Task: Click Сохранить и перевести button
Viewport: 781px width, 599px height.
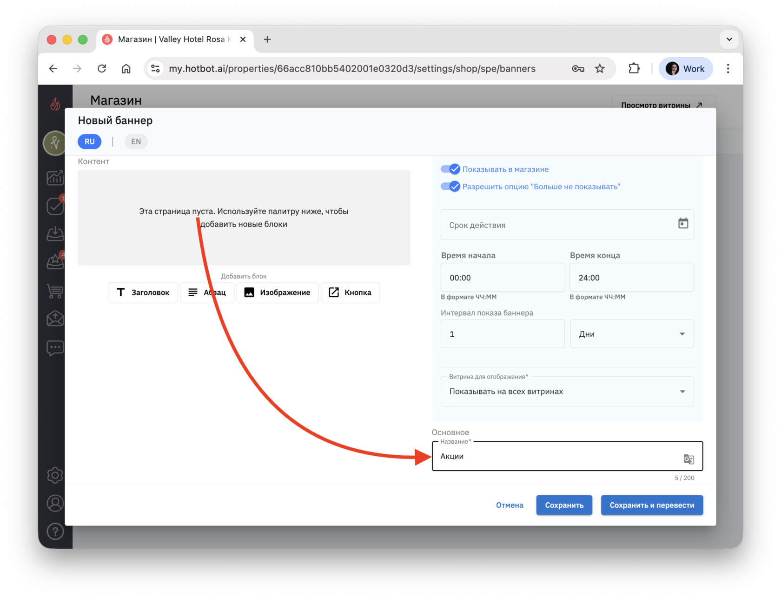Action: (x=652, y=505)
